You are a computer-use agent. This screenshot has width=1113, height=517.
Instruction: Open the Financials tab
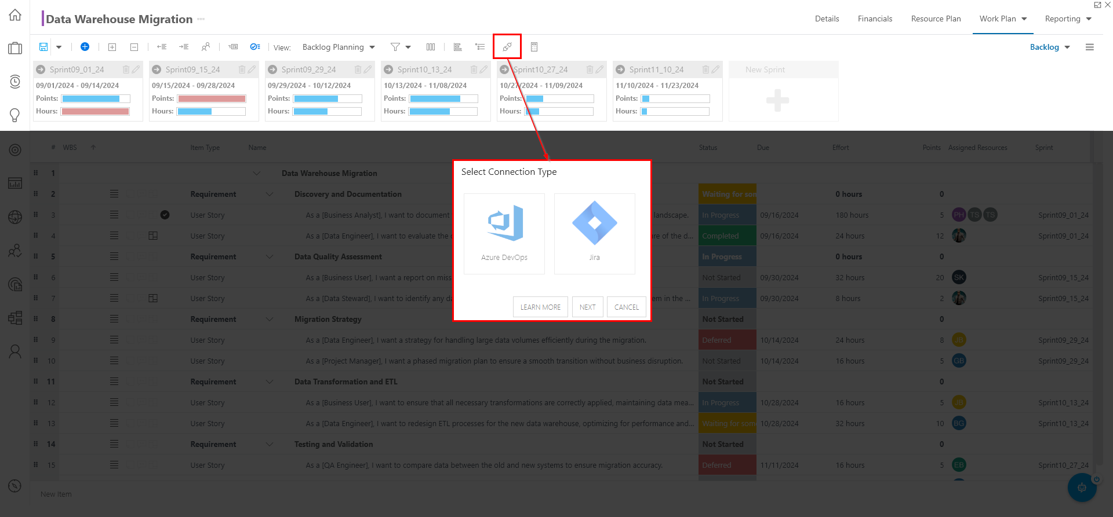(x=875, y=19)
